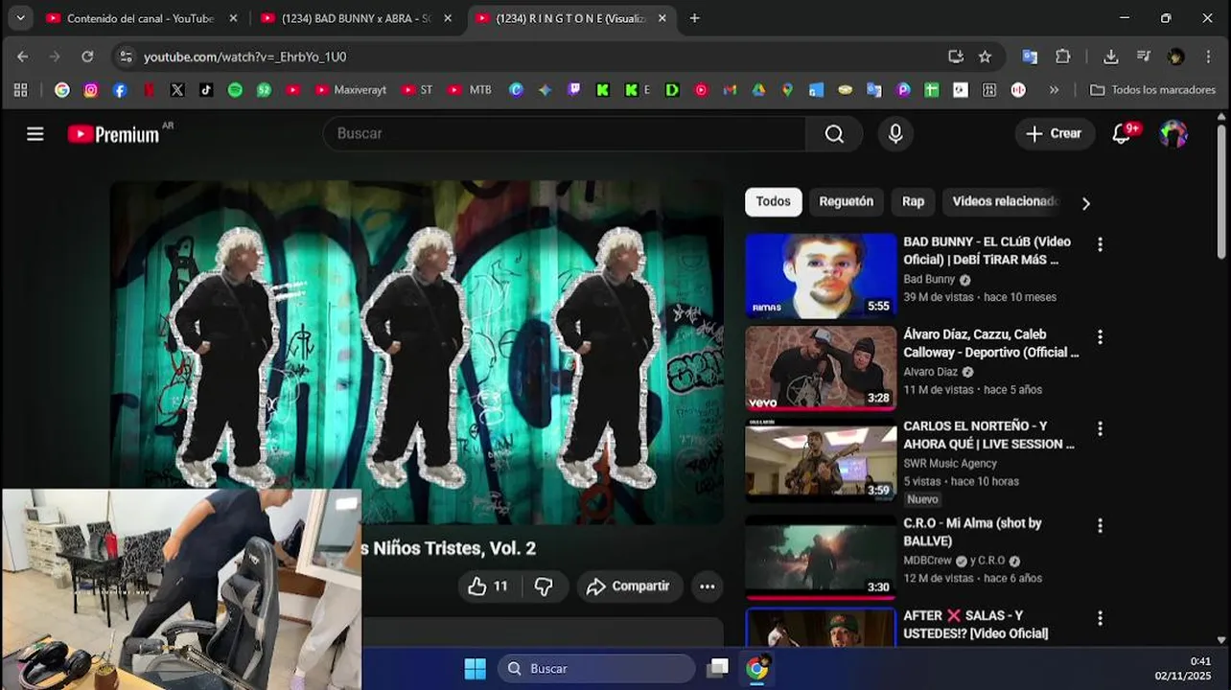The width and height of the screenshot is (1231, 690).
Task: Bookmark this page with the star
Action: click(x=985, y=57)
